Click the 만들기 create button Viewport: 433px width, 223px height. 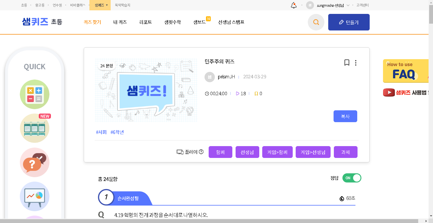point(349,22)
